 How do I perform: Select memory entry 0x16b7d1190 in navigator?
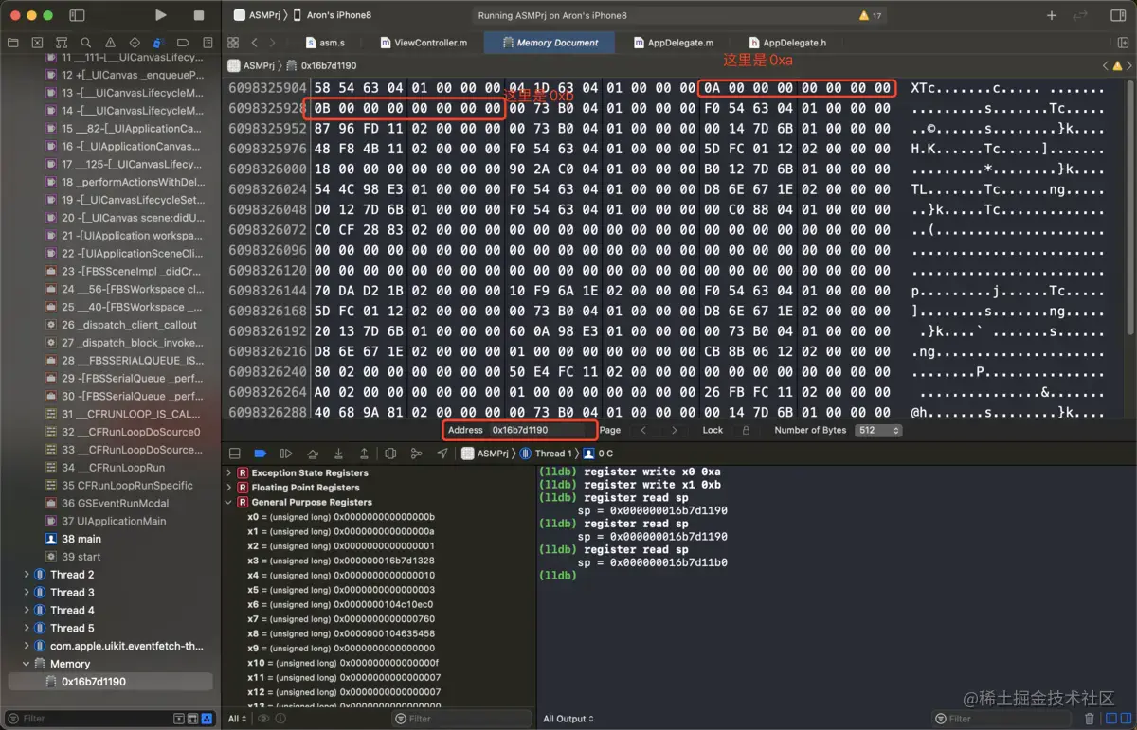pos(110,682)
